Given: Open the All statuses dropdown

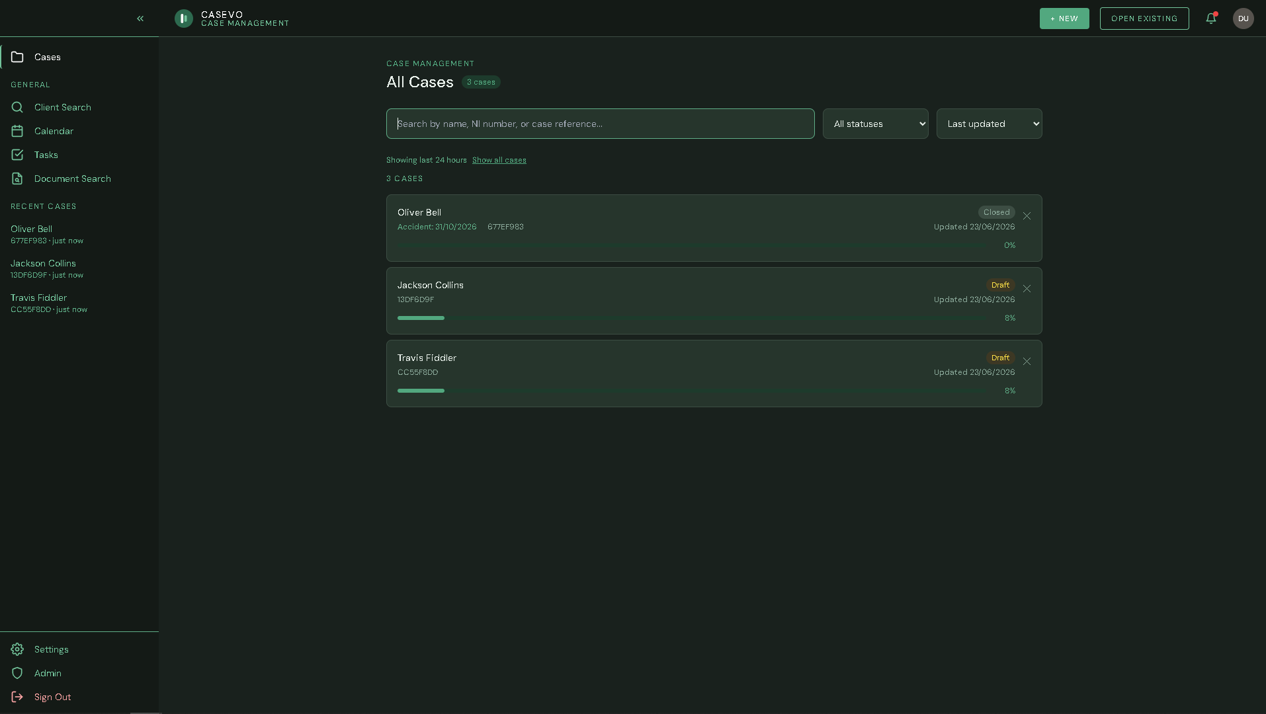Looking at the screenshot, I should 875,124.
